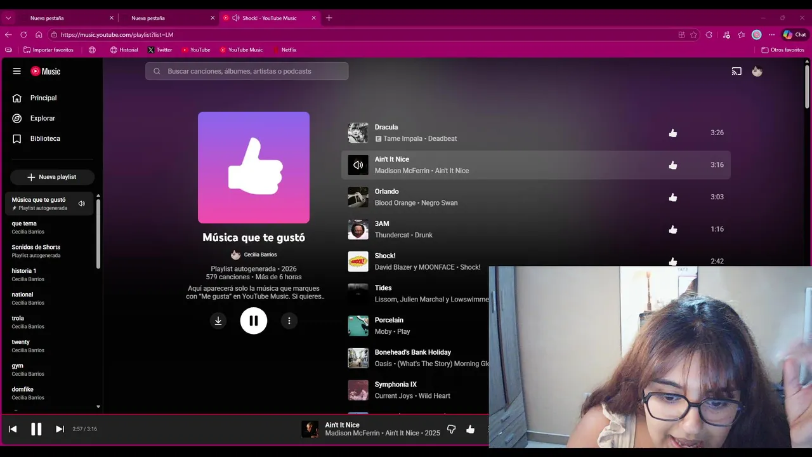Expand the tab search dropdown arrow
Image resolution: width=812 pixels, height=457 pixels.
pyautogui.click(x=8, y=18)
